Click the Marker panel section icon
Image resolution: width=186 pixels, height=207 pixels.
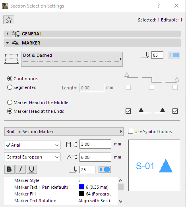click(15, 43)
